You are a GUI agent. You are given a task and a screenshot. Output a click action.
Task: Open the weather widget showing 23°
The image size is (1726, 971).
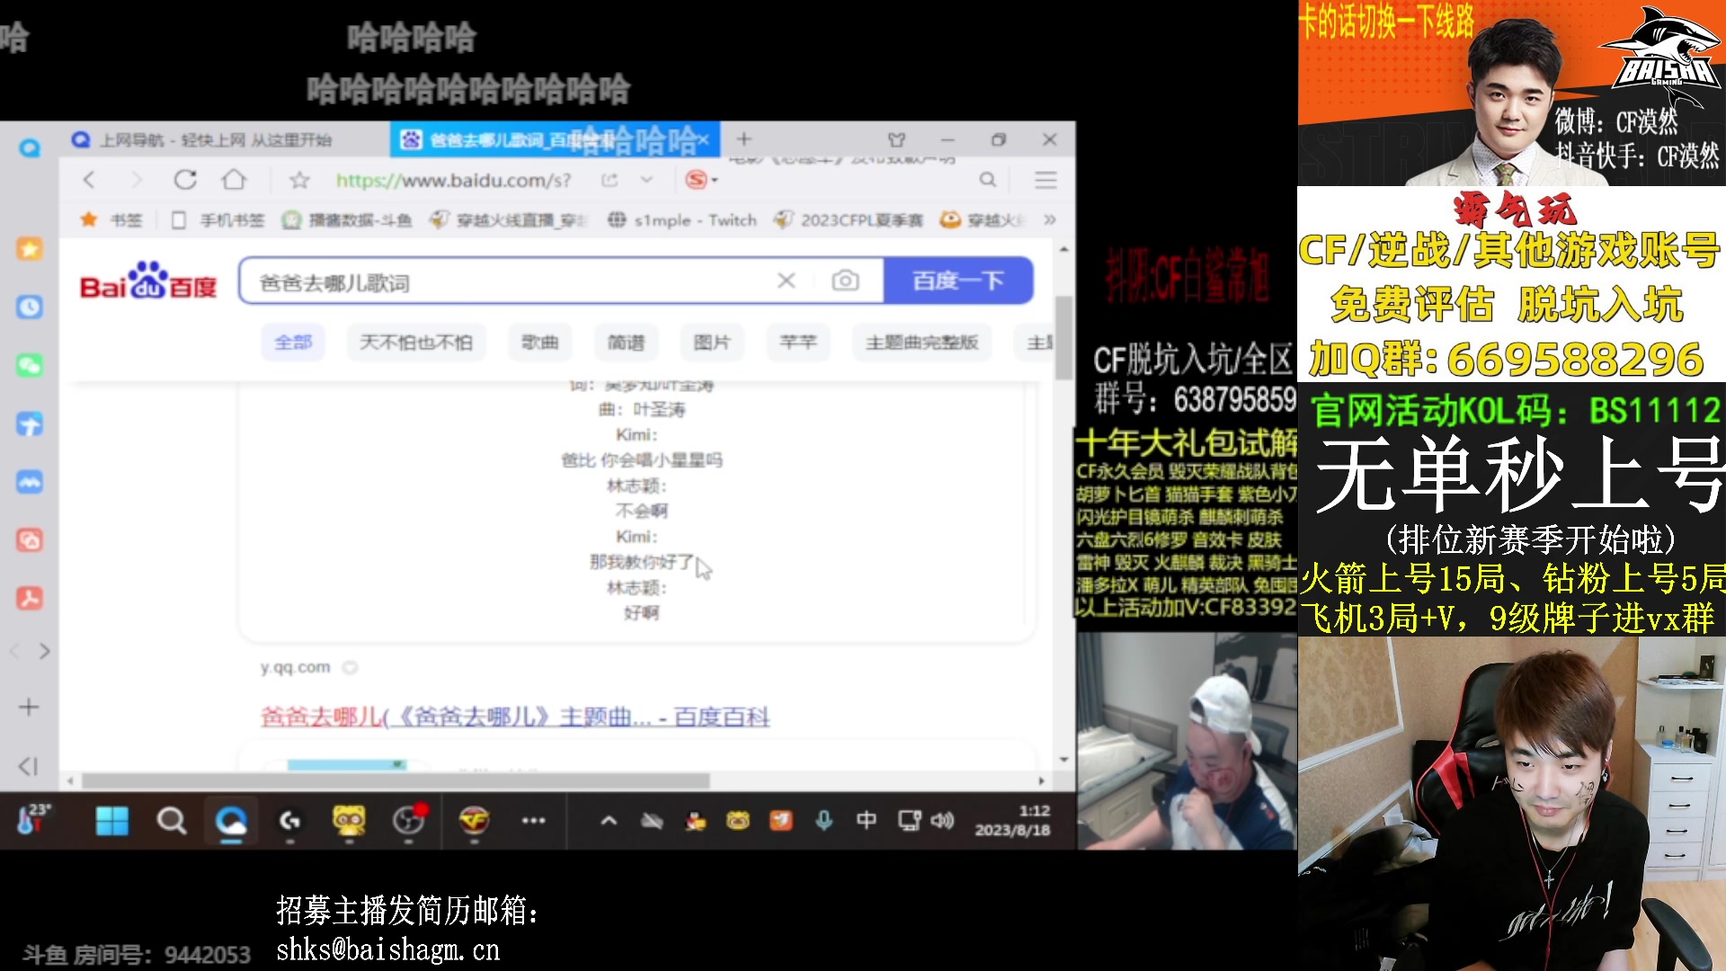(34, 819)
